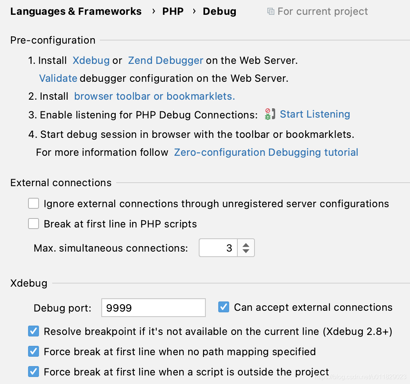Screen dimensions: 410x384
Task: Uncheck Can accept external connections
Action: point(224,307)
